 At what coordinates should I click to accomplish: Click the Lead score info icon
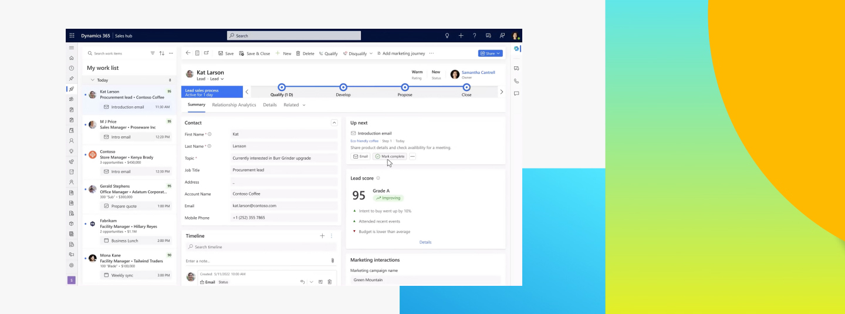click(x=378, y=178)
